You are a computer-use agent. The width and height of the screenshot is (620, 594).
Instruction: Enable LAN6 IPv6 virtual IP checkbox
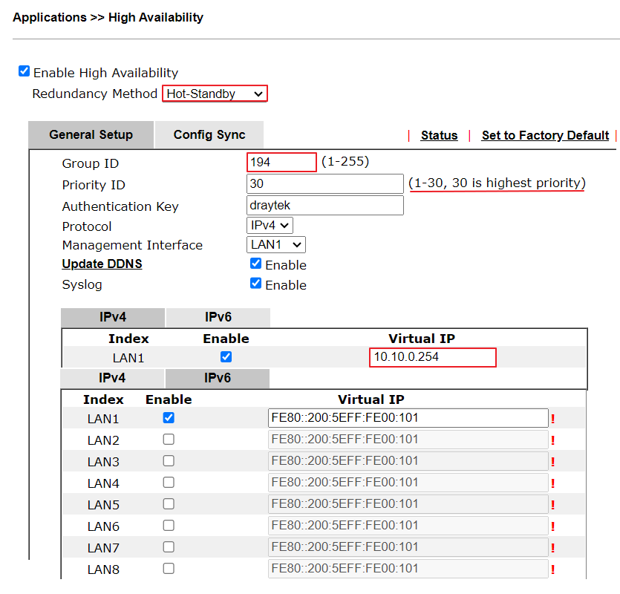click(169, 526)
